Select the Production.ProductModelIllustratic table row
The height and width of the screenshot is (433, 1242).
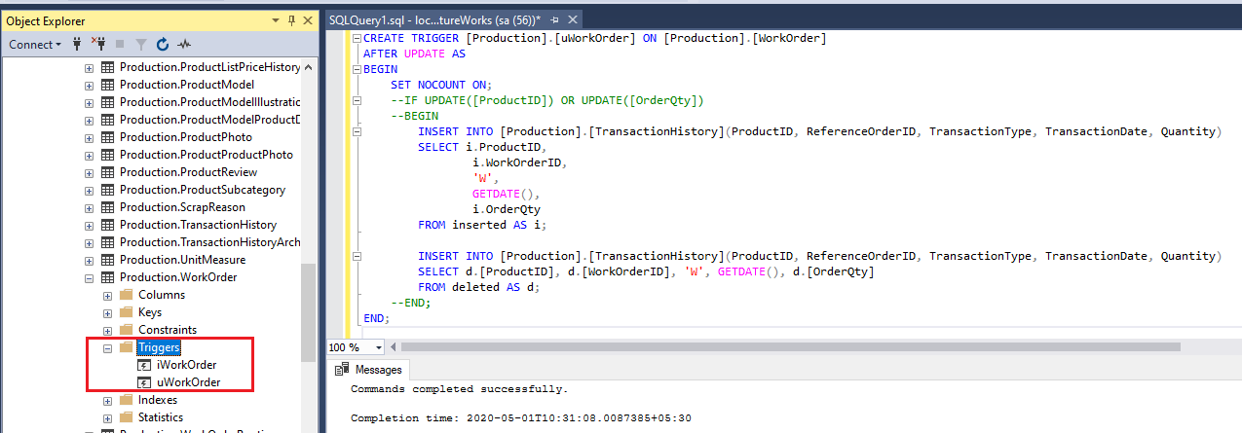(210, 102)
